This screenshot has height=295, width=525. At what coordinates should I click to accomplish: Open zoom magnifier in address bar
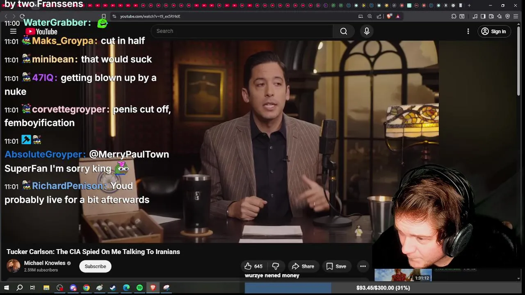(370, 16)
